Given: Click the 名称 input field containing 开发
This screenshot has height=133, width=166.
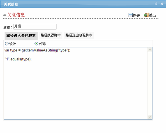Looking at the screenshot, I should pyautogui.click(x=35, y=27).
